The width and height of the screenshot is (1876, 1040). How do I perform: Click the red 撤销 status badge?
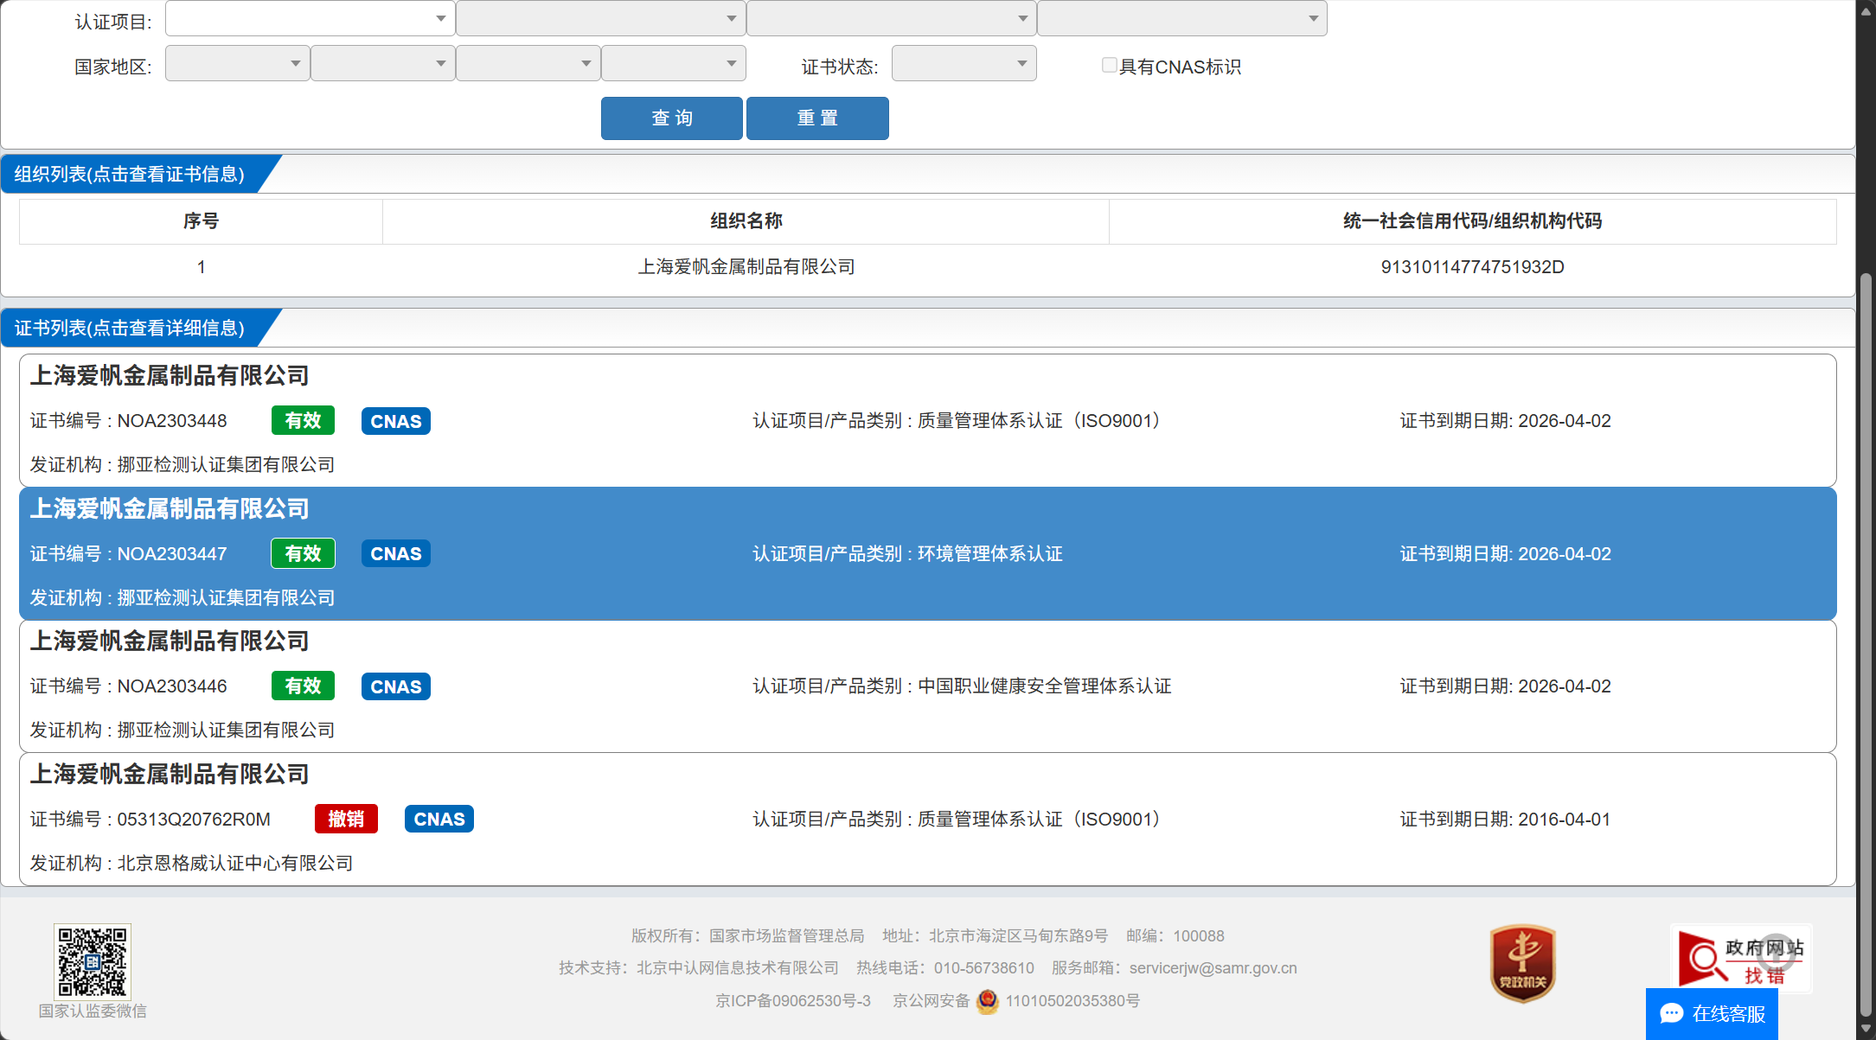[x=346, y=819]
